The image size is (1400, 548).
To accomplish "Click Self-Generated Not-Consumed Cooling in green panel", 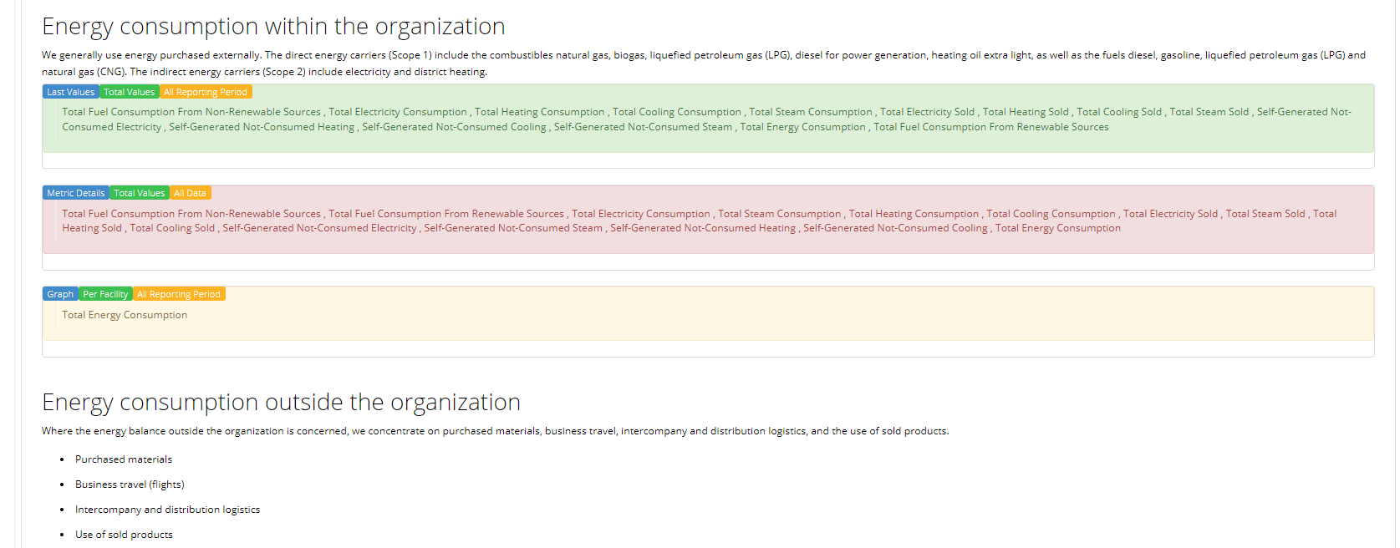I will click(x=454, y=127).
